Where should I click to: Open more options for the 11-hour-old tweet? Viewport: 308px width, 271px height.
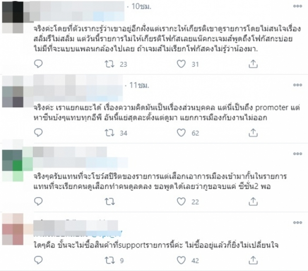tap(297, 85)
